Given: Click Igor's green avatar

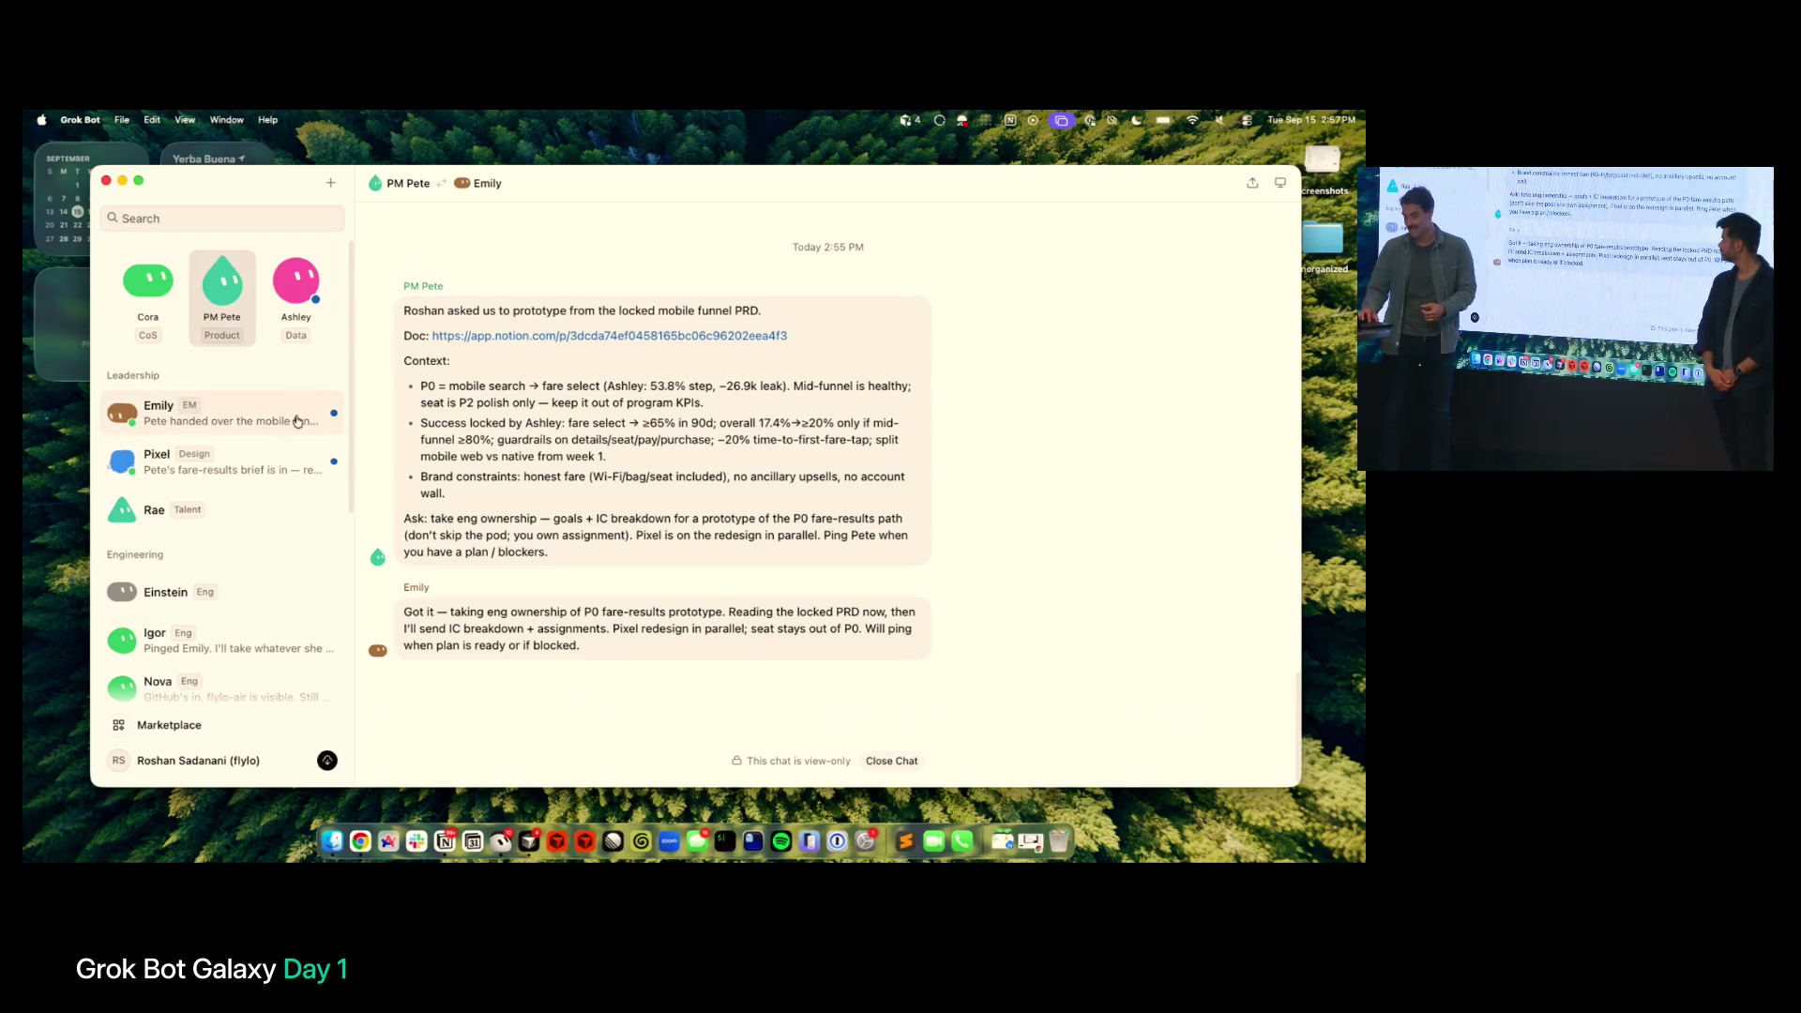Looking at the screenshot, I should [122, 641].
